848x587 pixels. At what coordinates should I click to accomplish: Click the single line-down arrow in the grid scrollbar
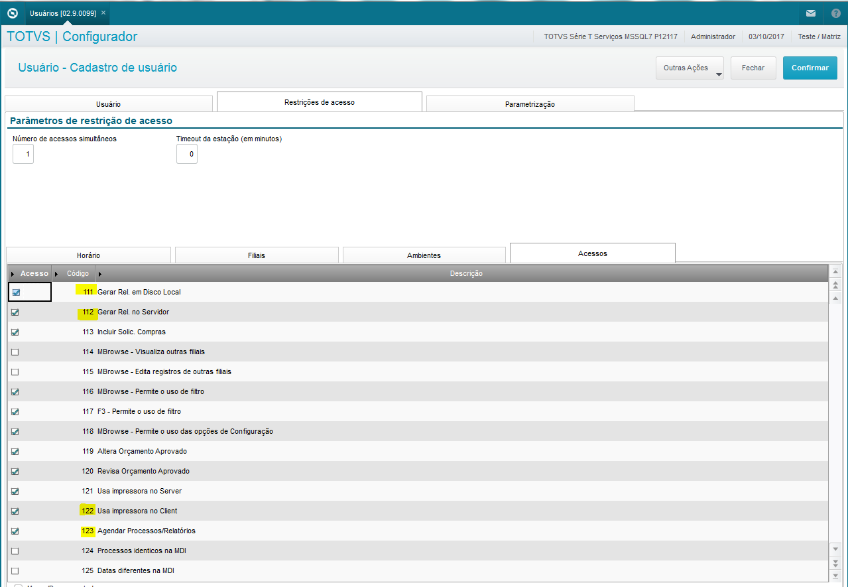point(835,549)
